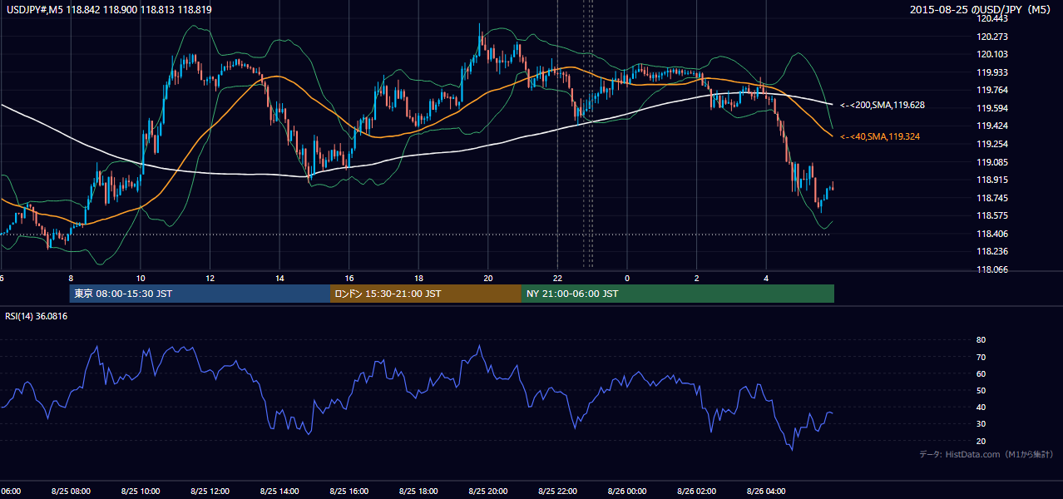Click price scale value 120.443

pos(994,18)
